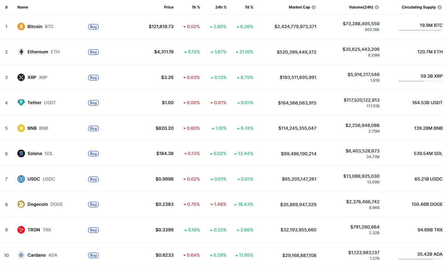The width and height of the screenshot is (445, 268).
Task: Click Solana 7d change 13.44%
Action: [244, 153]
